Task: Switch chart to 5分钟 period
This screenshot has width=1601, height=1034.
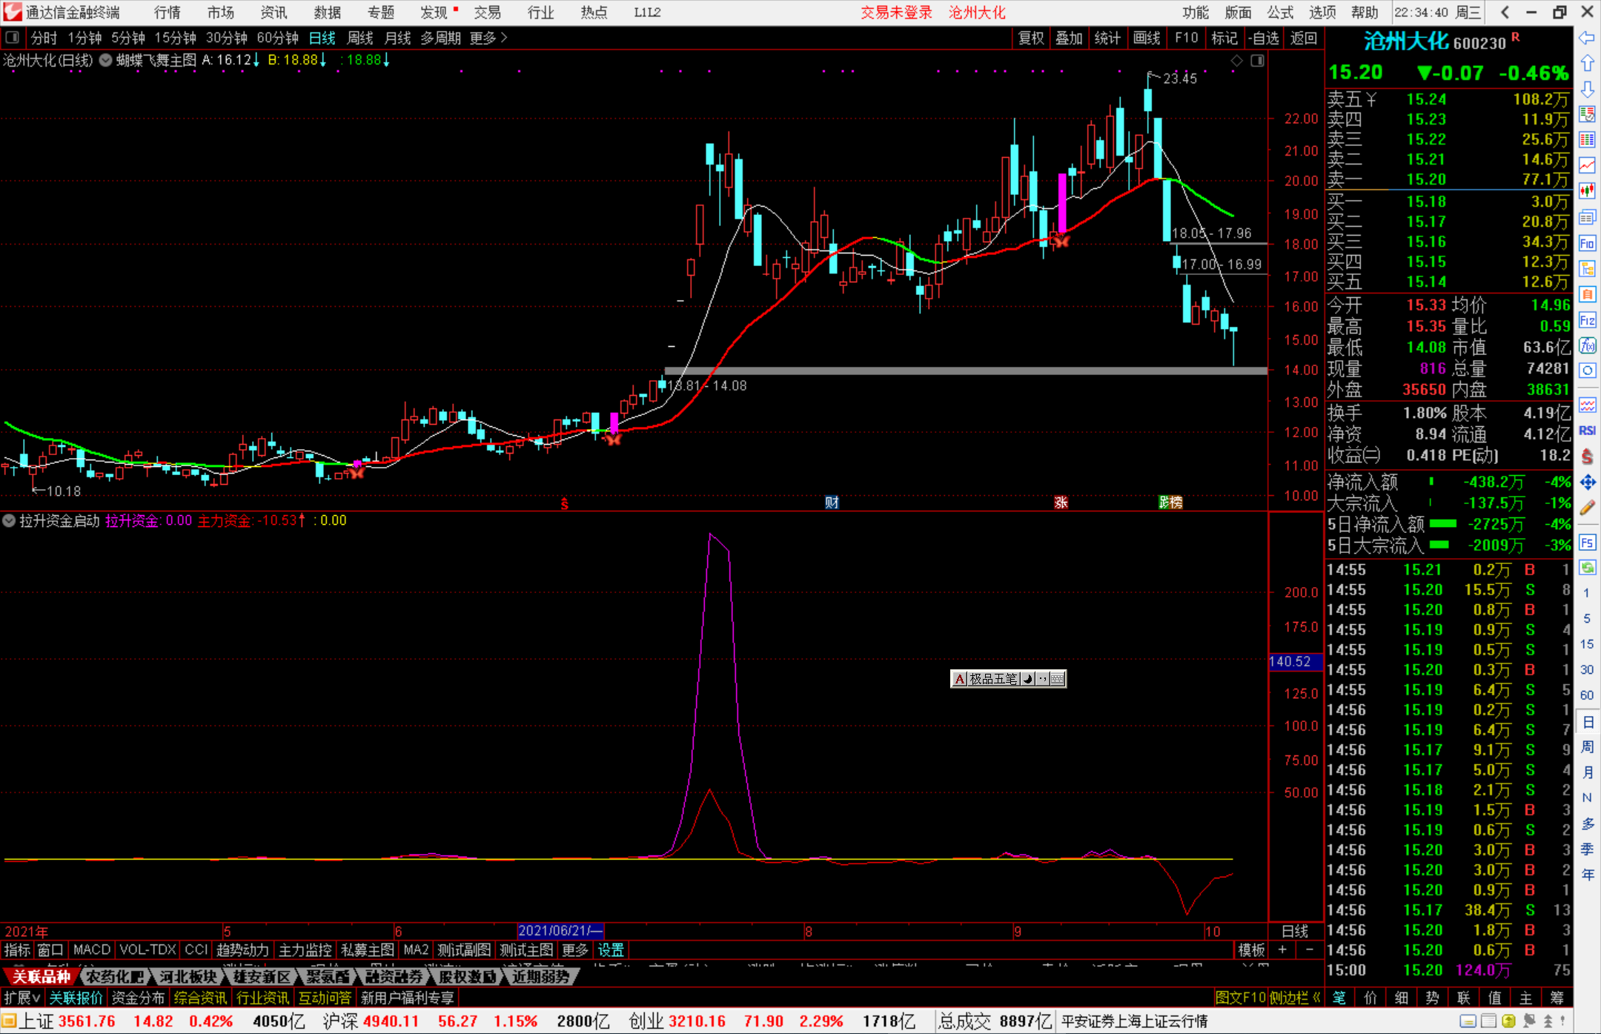Action: click(x=128, y=38)
